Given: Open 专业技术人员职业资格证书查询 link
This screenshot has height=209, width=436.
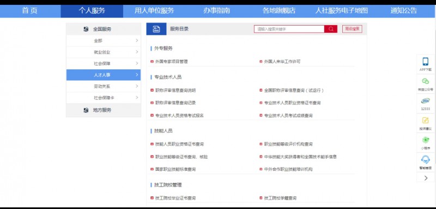Looking at the screenshot, I should [292, 103].
